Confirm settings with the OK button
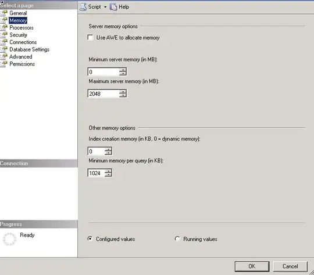This screenshot has width=314, height=275. tap(252, 266)
